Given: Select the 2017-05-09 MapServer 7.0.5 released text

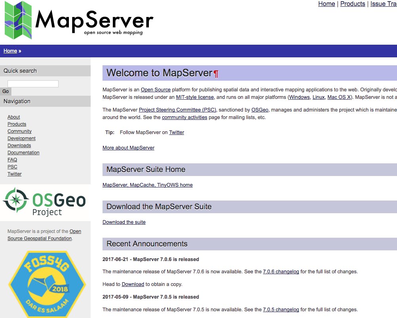Looking at the screenshot, I should [151, 297].
